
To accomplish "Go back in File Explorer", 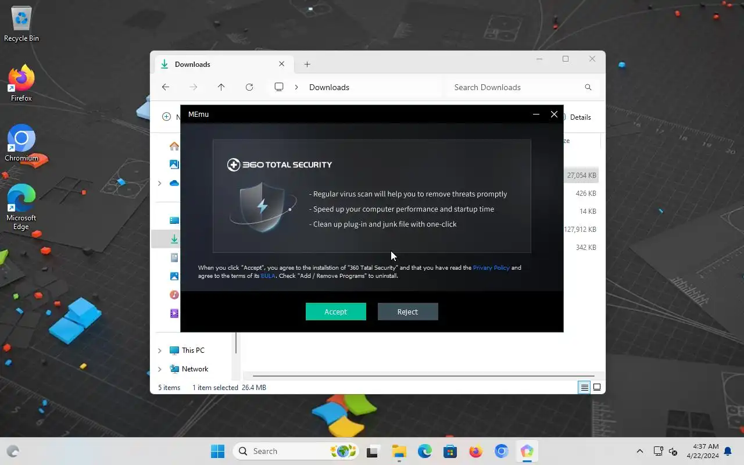I will (166, 87).
